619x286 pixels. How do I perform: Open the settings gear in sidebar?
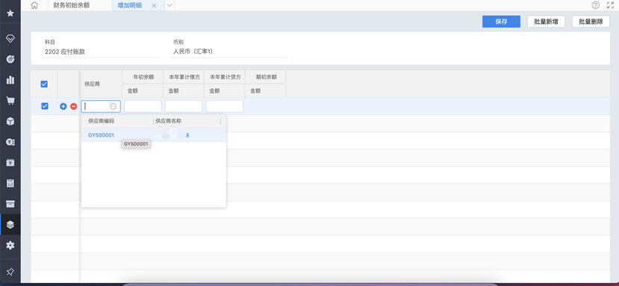point(10,246)
